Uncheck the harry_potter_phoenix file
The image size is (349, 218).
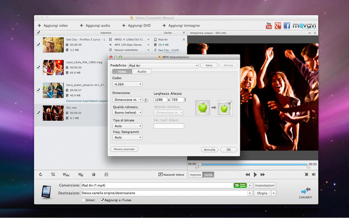[38, 90]
